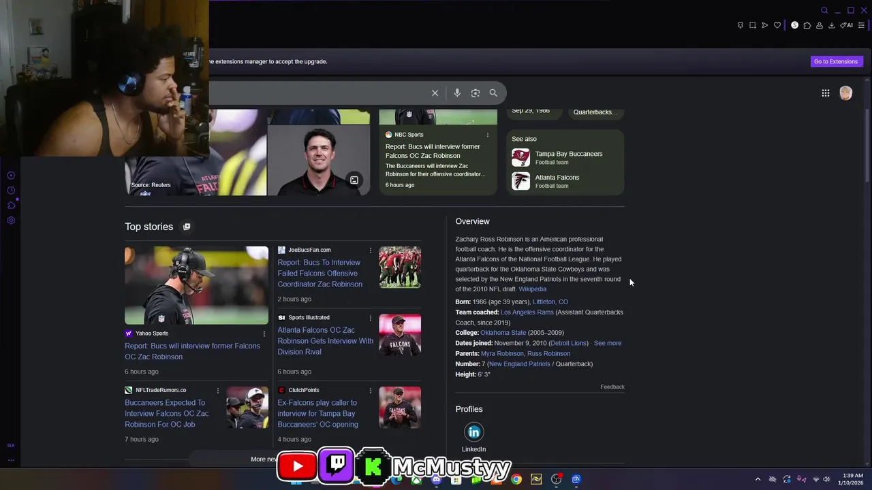This screenshot has height=490, width=872.
Task: Click Los Angeles Rams link
Action: tap(527, 312)
